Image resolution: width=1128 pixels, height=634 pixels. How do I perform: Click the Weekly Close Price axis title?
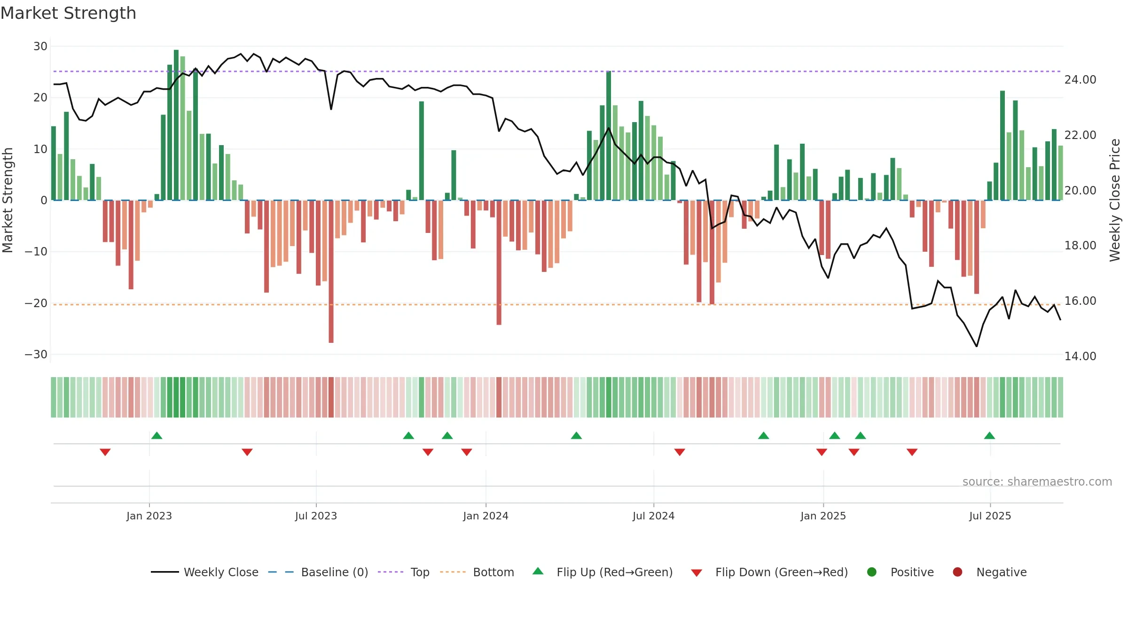1115,200
